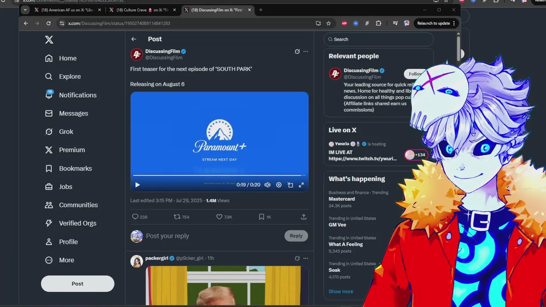The height and width of the screenshot is (307, 546).
Task: Close the Culture Crave tab
Action: tap(174, 10)
